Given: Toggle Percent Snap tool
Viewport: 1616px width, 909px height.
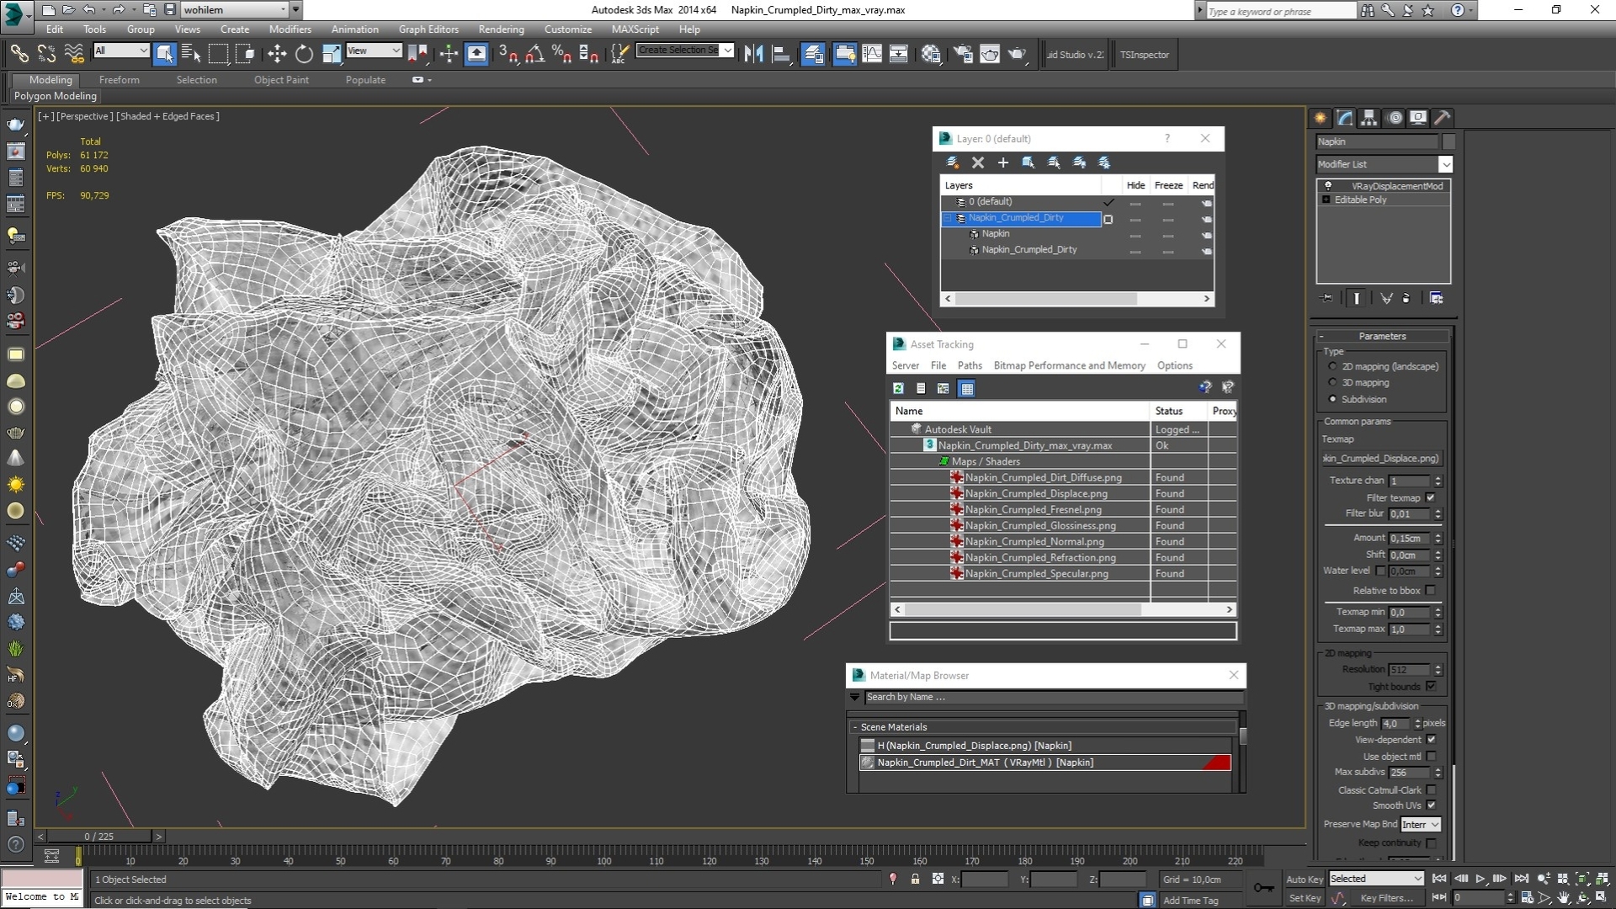Looking at the screenshot, I should [x=561, y=55].
